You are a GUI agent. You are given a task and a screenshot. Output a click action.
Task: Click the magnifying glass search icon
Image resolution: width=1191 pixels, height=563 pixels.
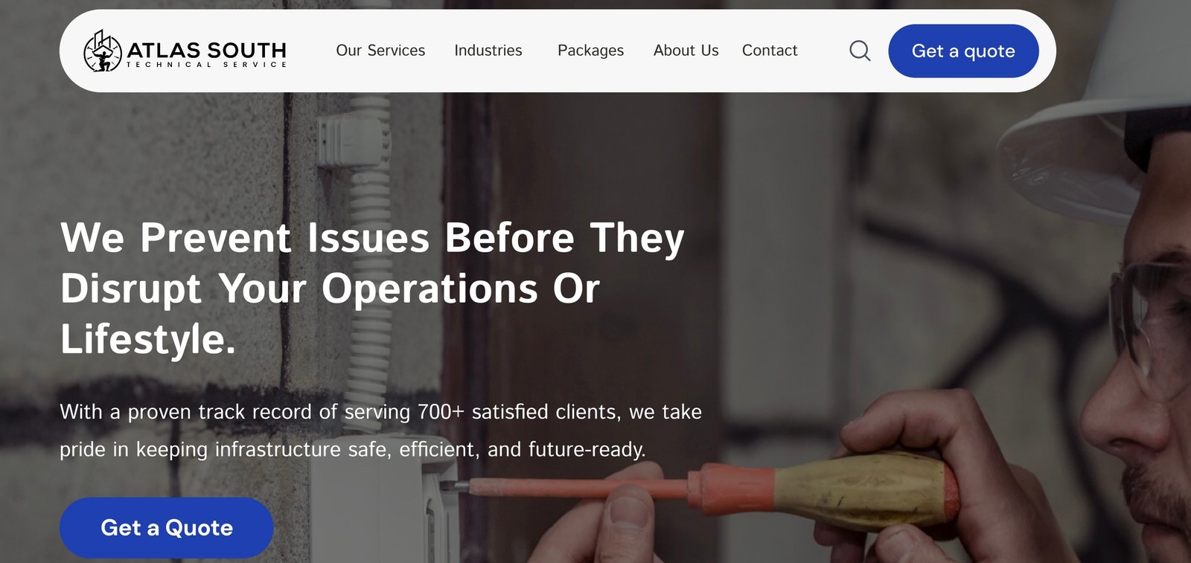coord(860,51)
